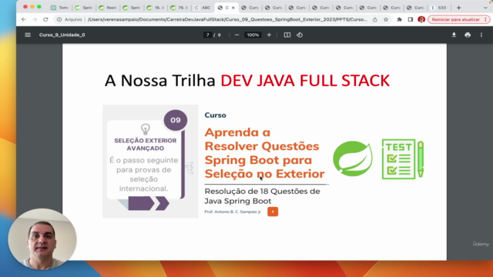This screenshot has width=493, height=277.
Task: Share this page via the share icon
Action: click(375, 19)
